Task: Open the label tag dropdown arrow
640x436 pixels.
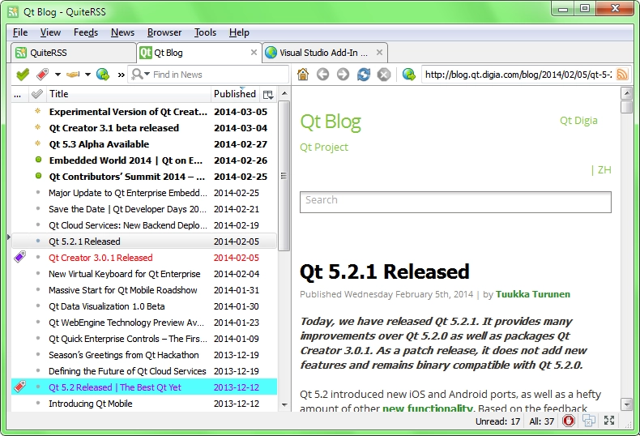Action: [58, 75]
